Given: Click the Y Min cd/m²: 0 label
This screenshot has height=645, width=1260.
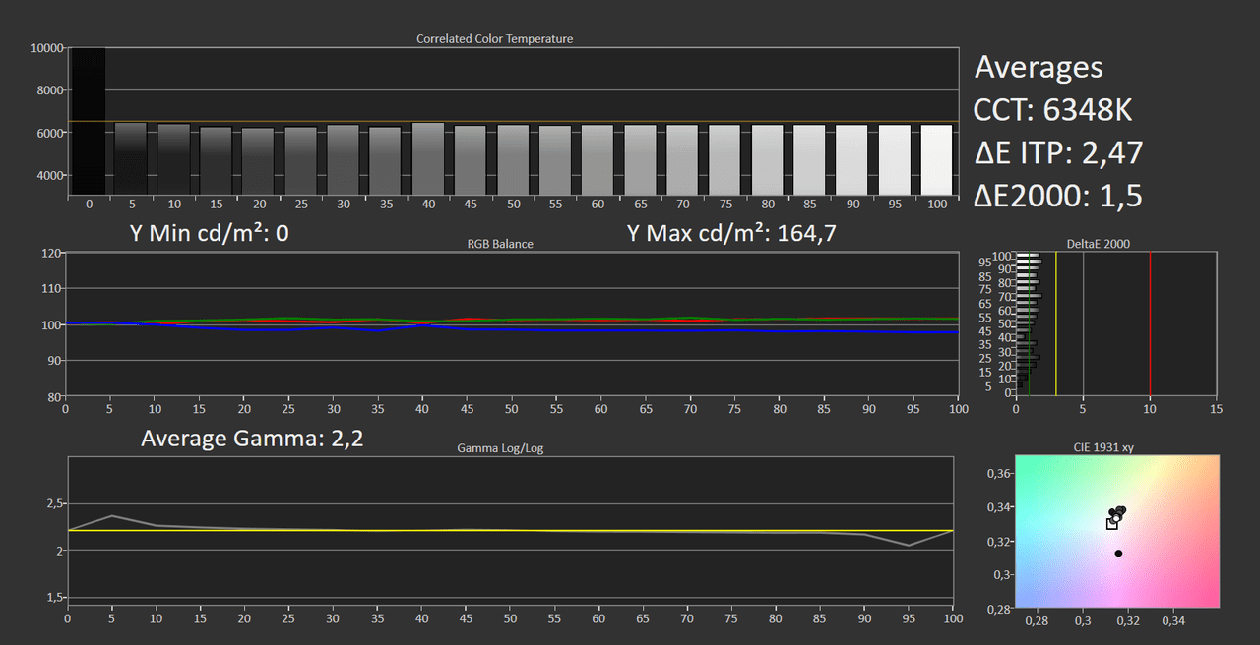Looking at the screenshot, I should 209,233.
